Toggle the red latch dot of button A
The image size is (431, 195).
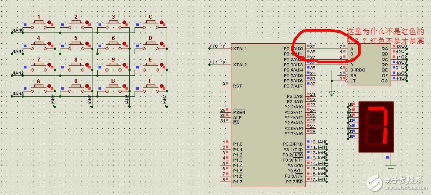49,86
